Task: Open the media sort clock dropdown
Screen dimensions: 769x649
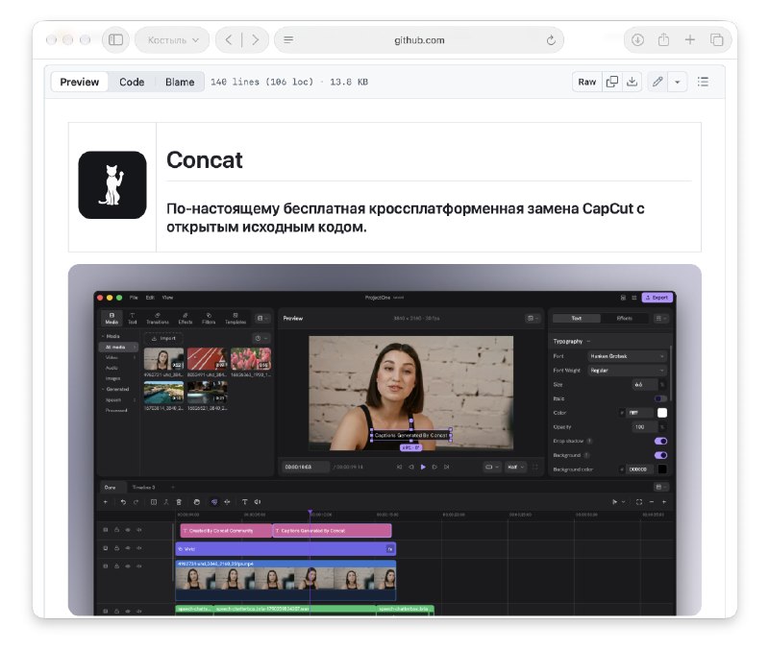Action: tap(261, 338)
